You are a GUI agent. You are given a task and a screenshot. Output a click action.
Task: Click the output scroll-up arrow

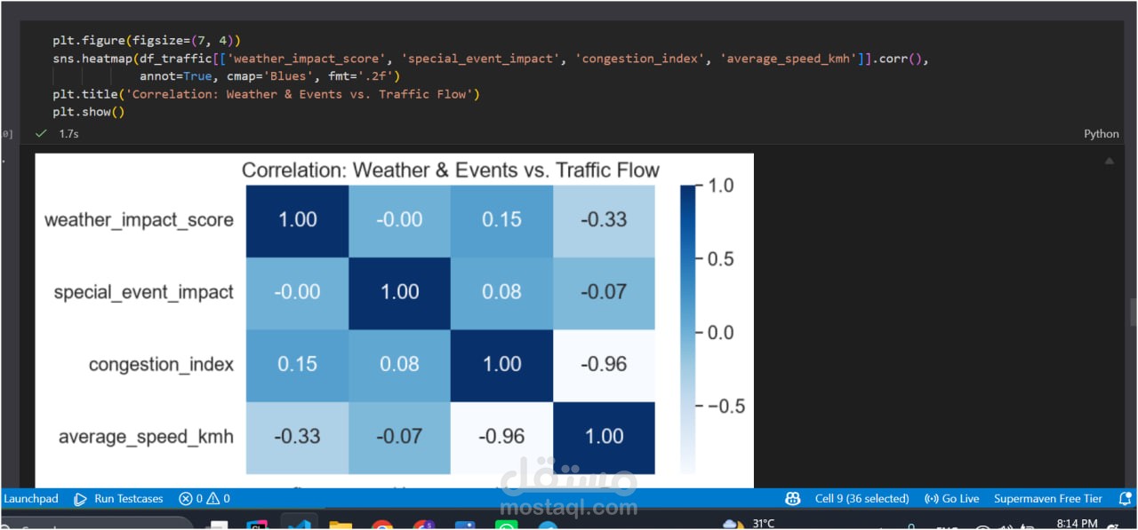(x=1109, y=162)
